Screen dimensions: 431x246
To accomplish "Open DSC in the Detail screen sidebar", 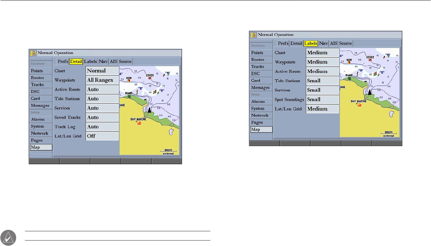I will (41, 92).
